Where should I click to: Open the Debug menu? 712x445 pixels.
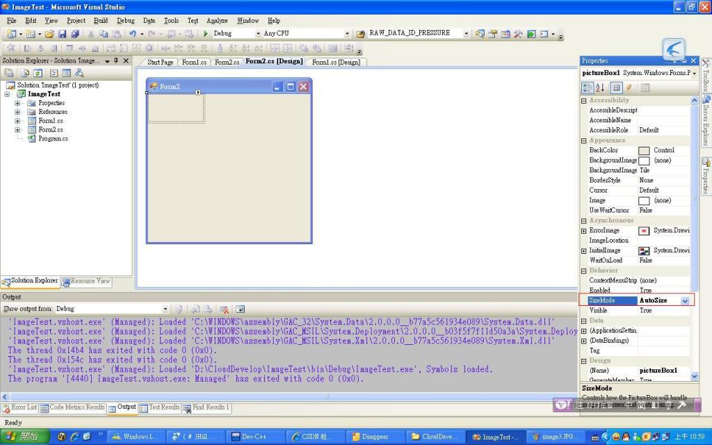[x=125, y=20]
